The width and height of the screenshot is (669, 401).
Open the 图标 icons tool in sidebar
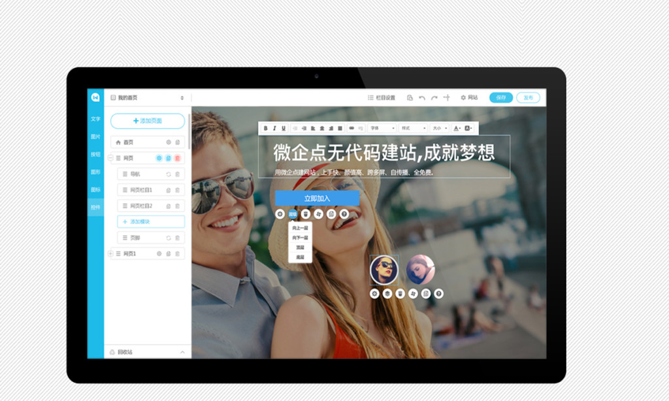coord(95,189)
